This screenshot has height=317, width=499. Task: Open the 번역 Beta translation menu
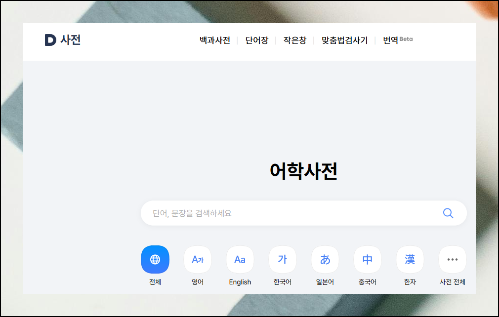point(398,40)
